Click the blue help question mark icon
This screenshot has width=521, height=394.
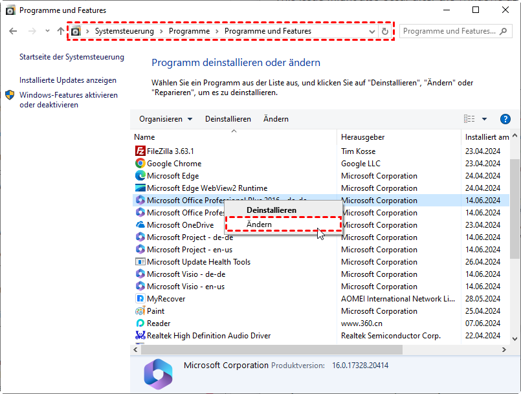pyautogui.click(x=505, y=119)
